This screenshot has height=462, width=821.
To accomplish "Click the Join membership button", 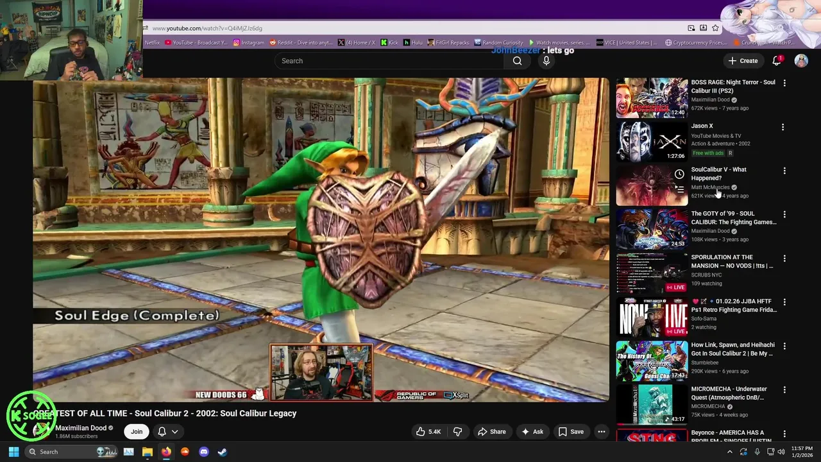I will tap(137, 432).
